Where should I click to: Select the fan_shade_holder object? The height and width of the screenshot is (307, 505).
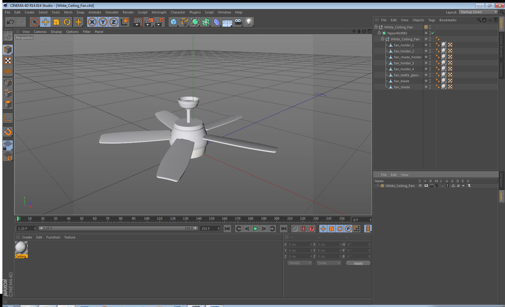coord(407,57)
